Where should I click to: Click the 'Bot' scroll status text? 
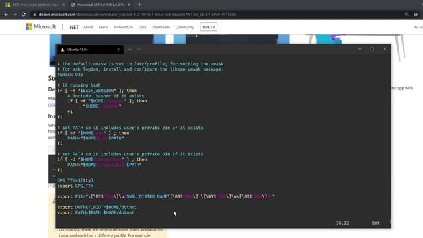(375, 223)
